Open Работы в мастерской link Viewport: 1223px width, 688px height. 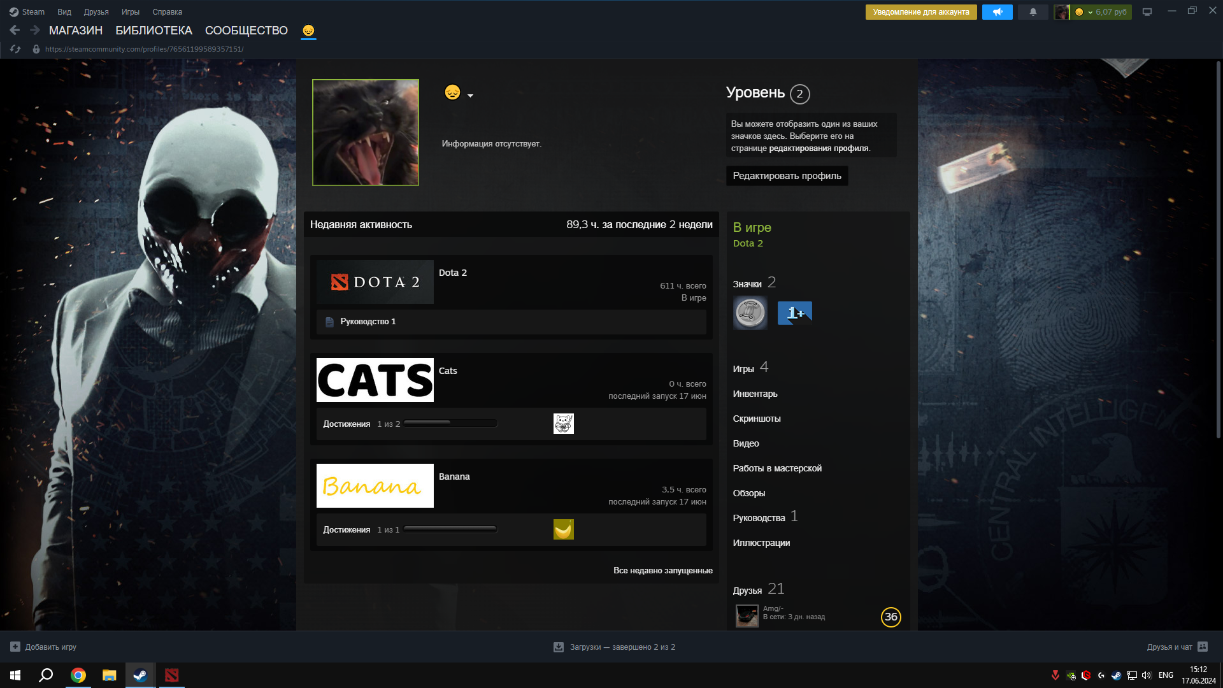777,468
